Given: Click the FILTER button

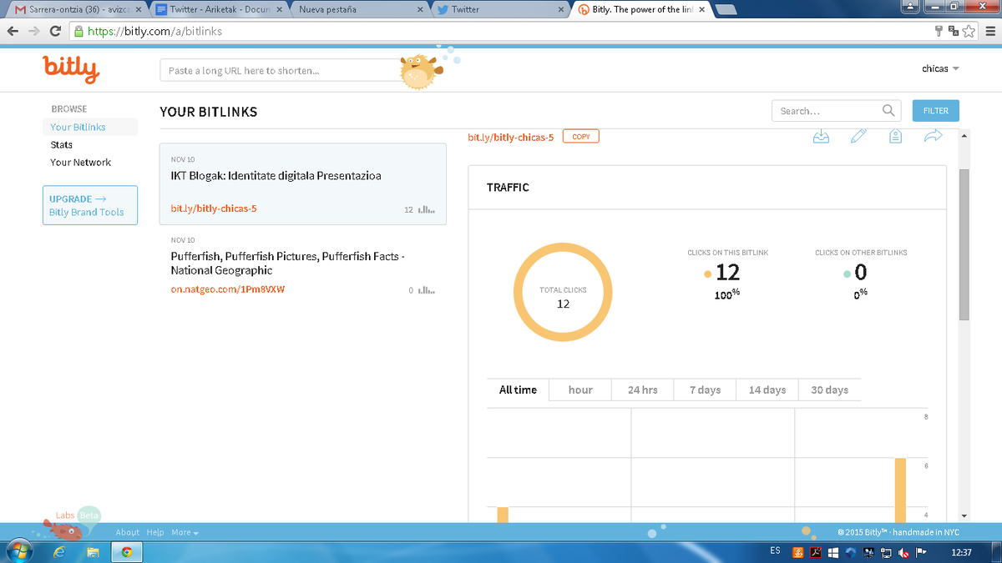Looking at the screenshot, I should (936, 110).
